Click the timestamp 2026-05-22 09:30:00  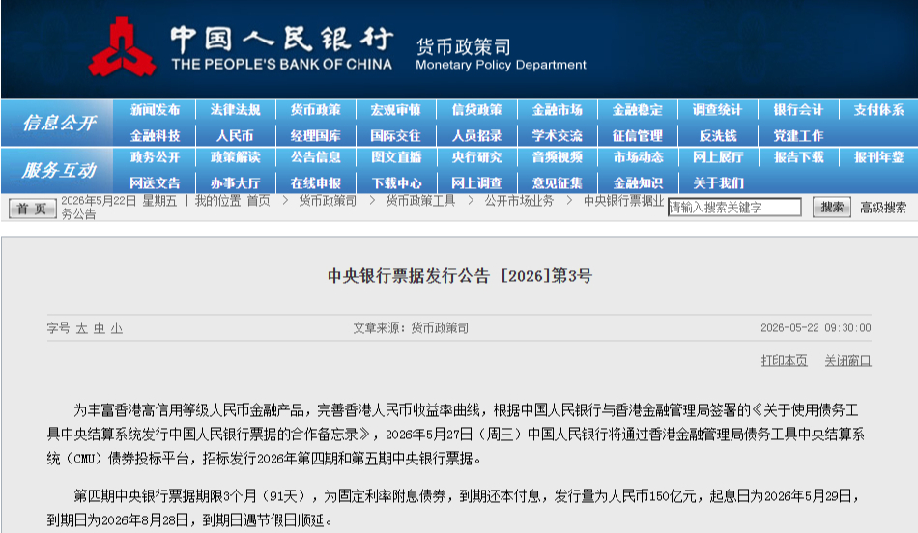pos(816,328)
